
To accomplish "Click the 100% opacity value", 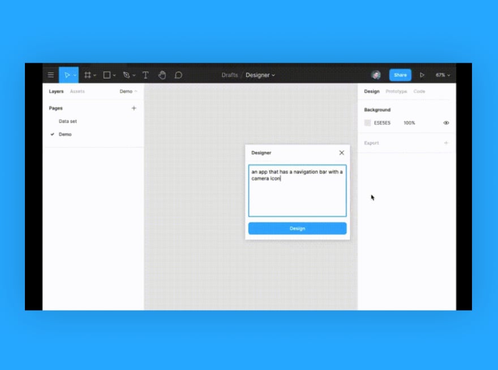I will point(409,123).
